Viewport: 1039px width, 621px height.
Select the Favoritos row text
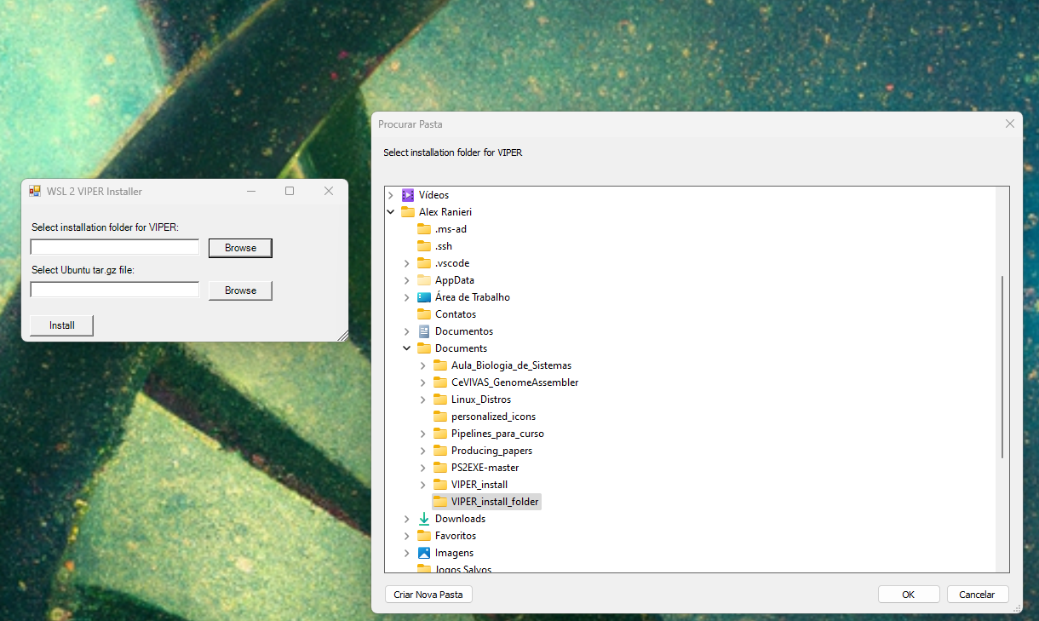(x=456, y=536)
